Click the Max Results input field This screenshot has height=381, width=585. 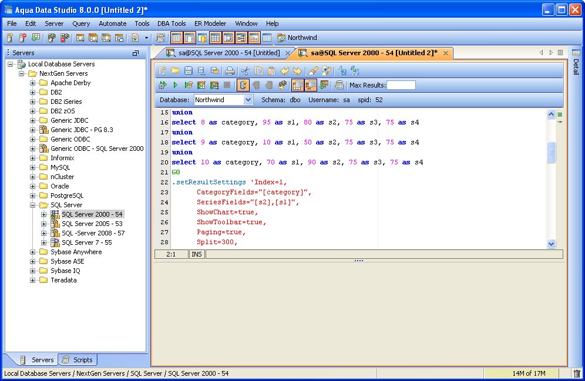[401, 85]
